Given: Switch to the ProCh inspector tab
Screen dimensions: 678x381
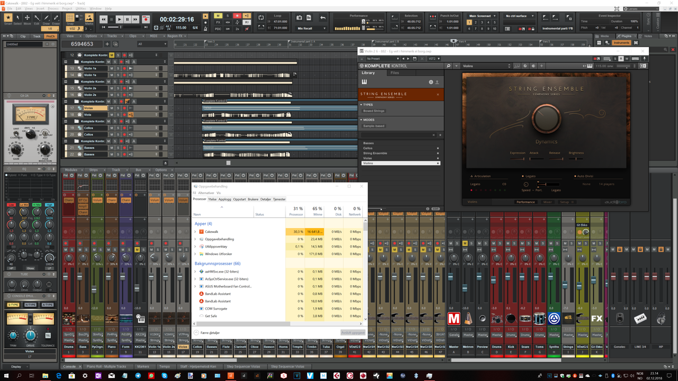Looking at the screenshot, I should (x=50, y=36).
